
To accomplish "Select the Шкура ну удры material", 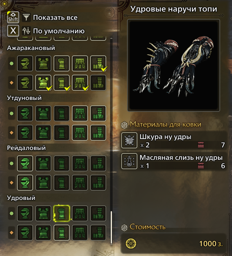I will click(x=174, y=141).
